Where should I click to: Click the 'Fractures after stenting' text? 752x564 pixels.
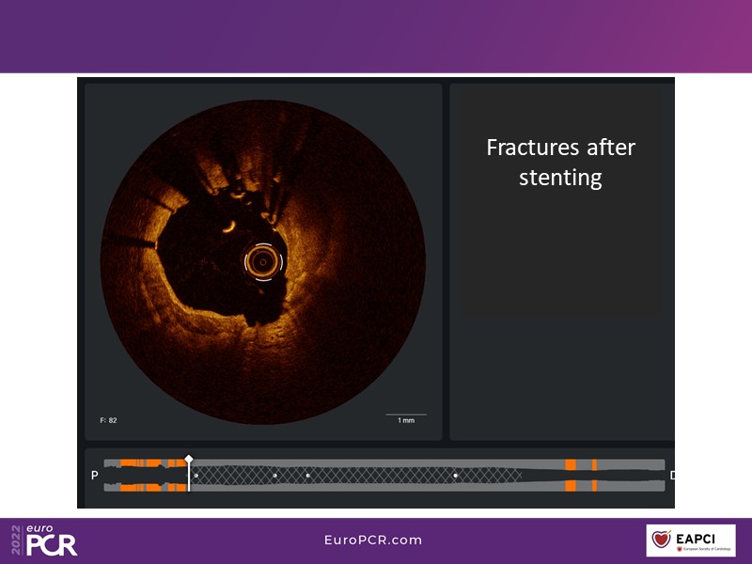560,162
